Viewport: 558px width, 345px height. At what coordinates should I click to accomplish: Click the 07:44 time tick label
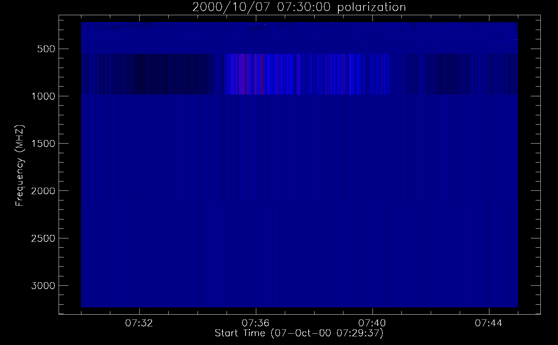[489, 323]
